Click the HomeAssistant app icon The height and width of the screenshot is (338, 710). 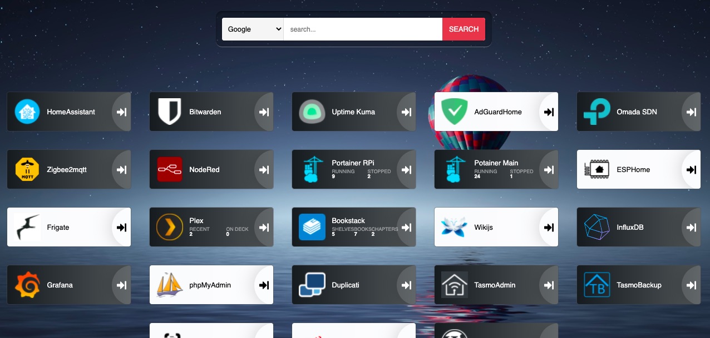27,112
